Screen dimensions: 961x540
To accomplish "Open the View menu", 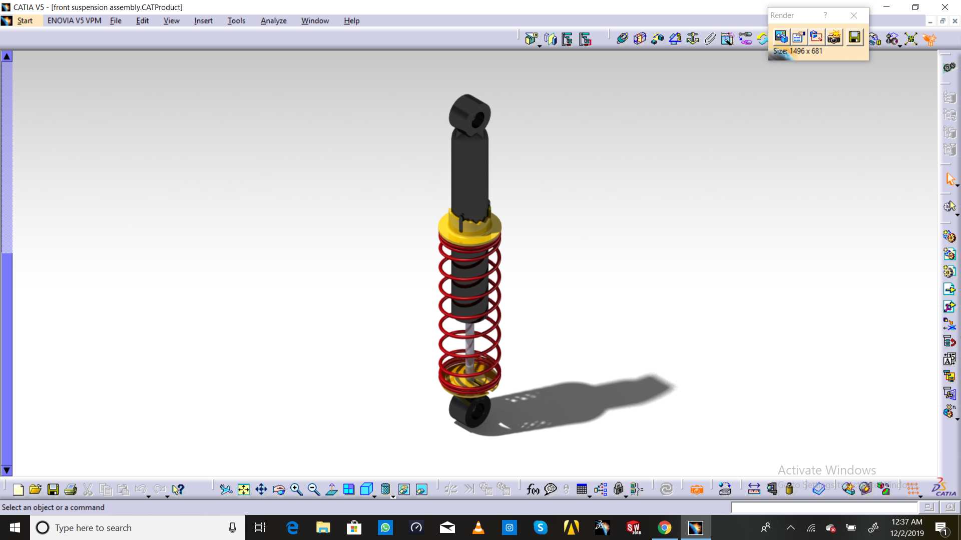I will [171, 20].
